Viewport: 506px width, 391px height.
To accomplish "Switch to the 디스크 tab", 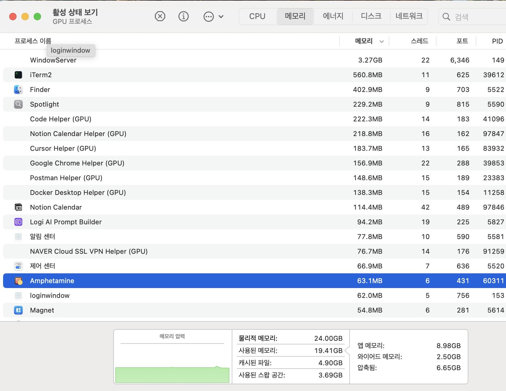I will (371, 16).
